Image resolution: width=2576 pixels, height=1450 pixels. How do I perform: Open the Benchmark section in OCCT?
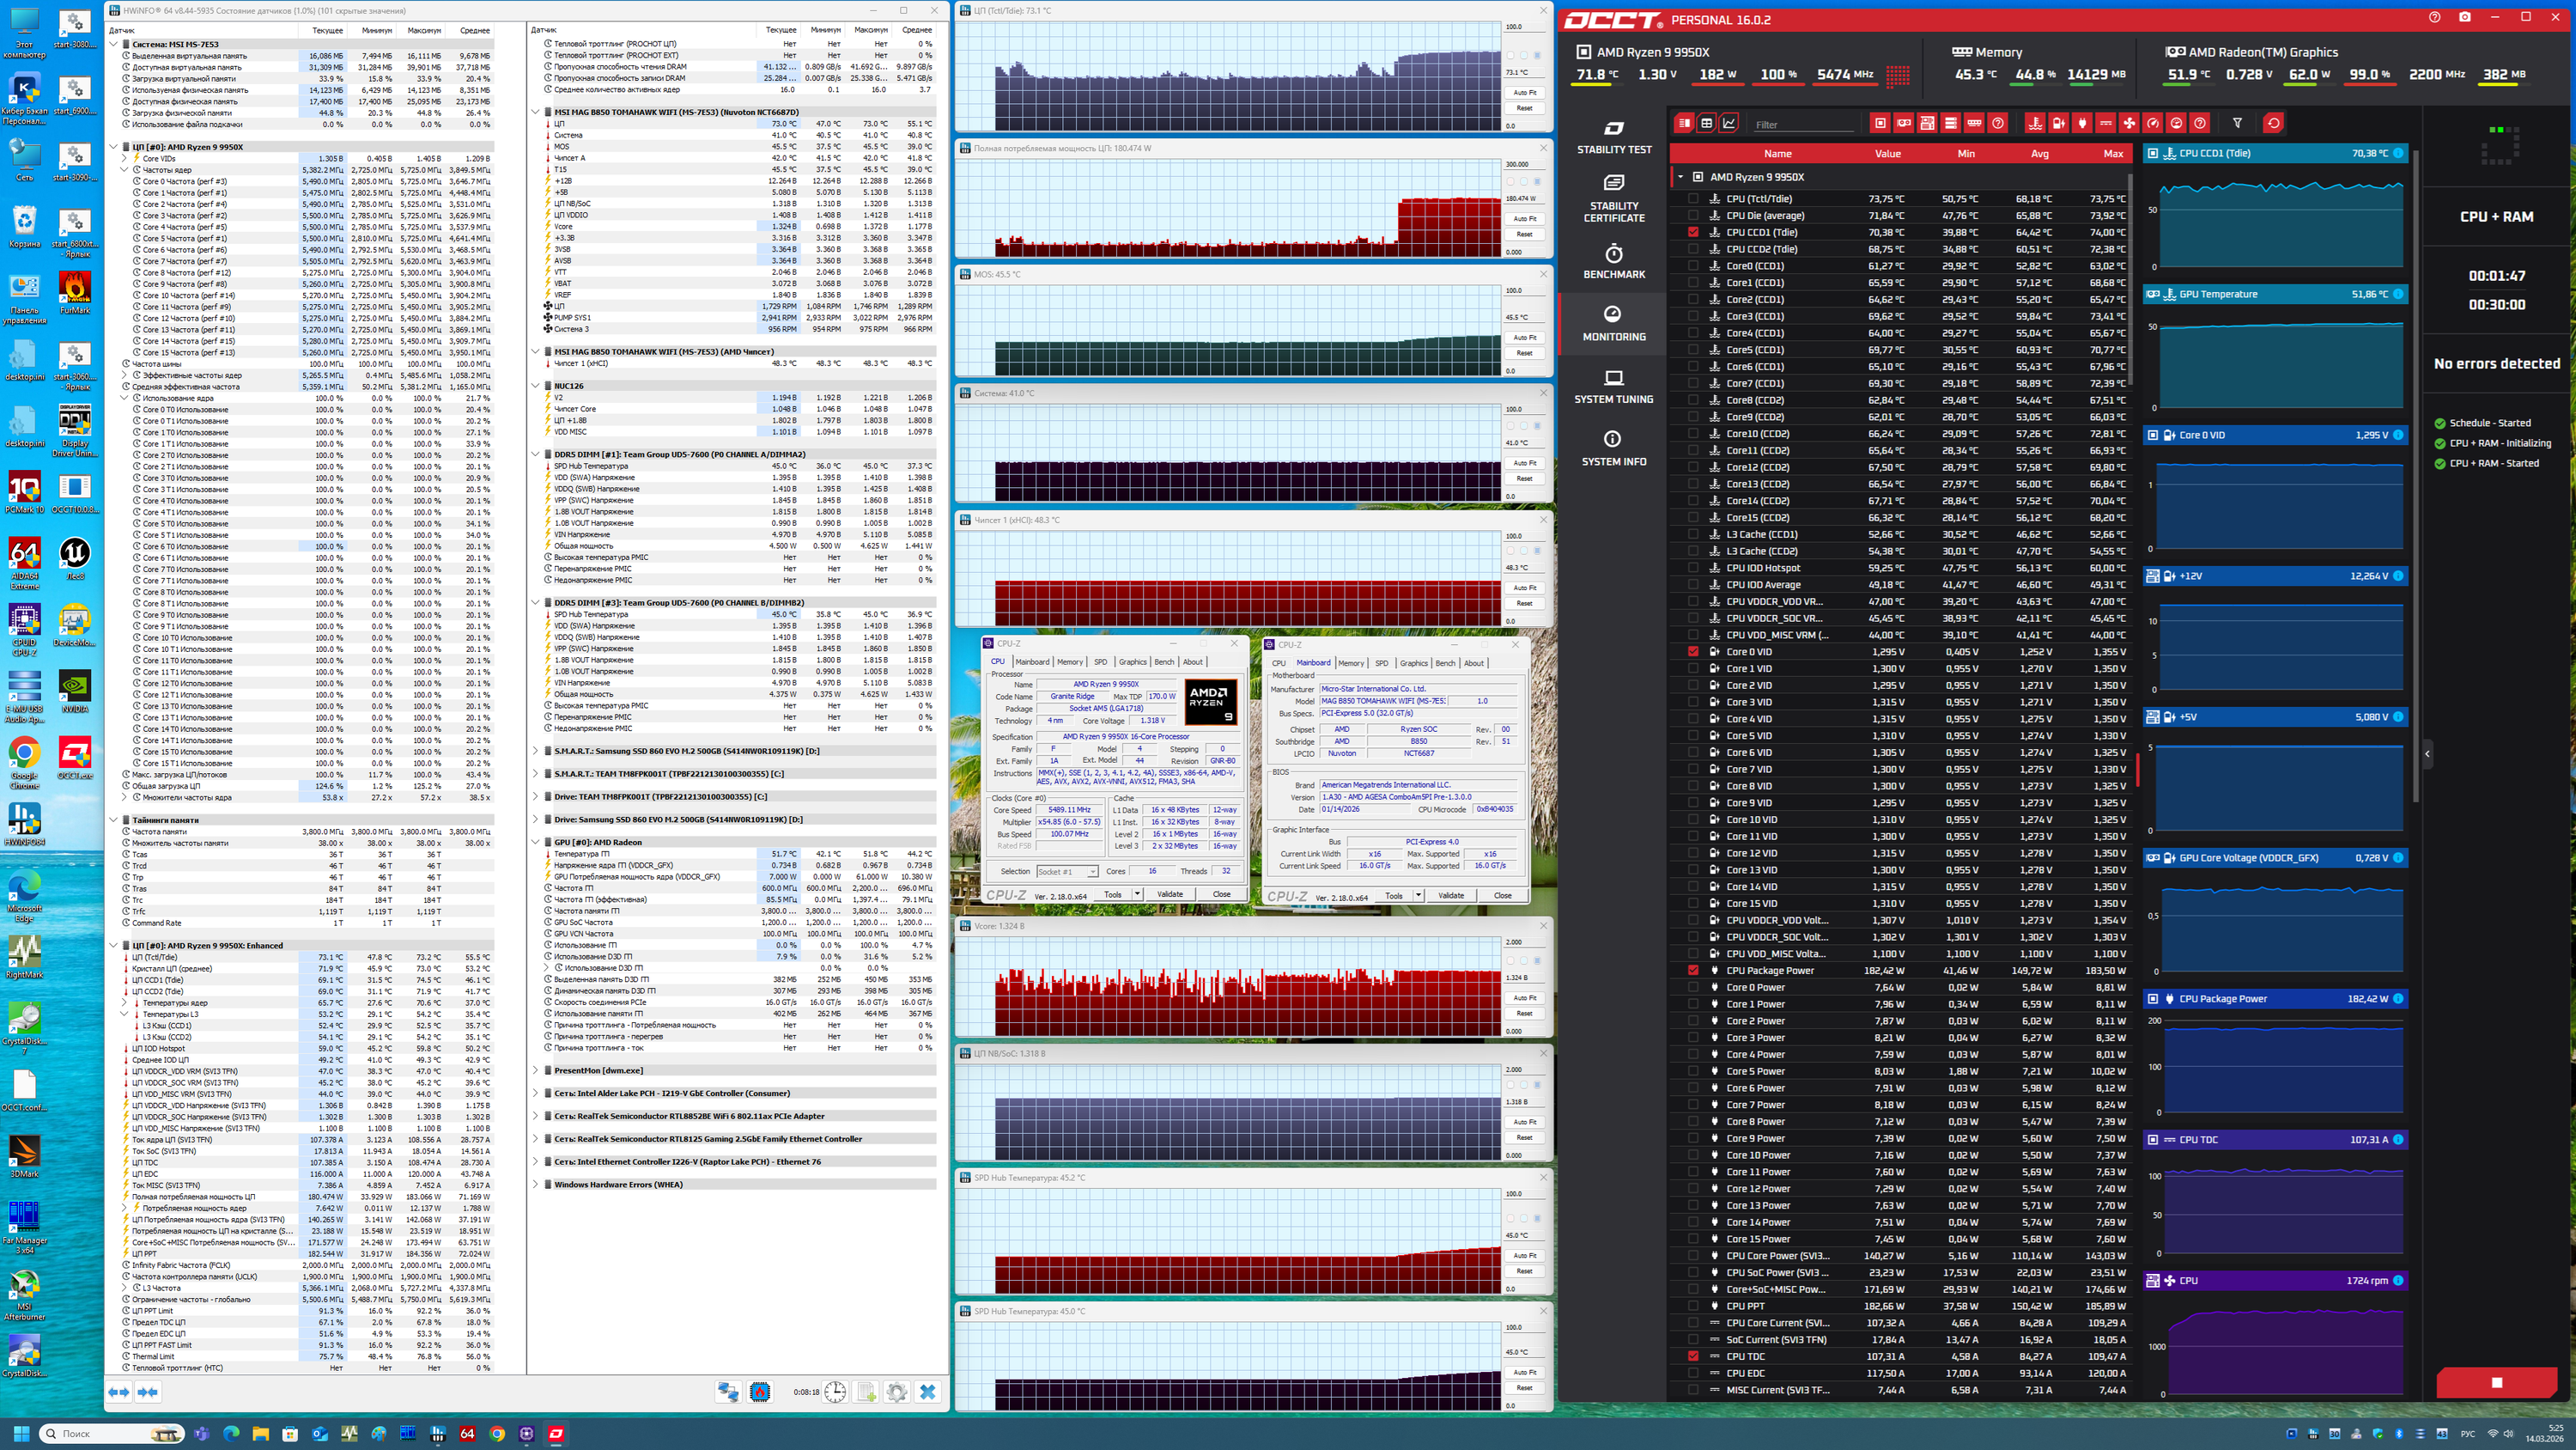point(1613,261)
